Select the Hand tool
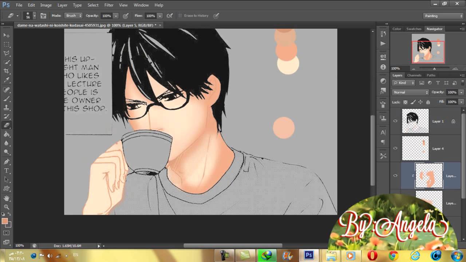Image resolution: width=466 pixels, height=262 pixels. (x=7, y=198)
